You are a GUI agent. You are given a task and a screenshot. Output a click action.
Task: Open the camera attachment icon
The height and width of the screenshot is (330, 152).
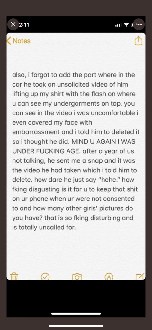point(77,277)
